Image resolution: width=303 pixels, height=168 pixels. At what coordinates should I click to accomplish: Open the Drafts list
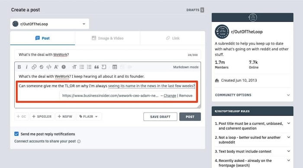(x=193, y=10)
